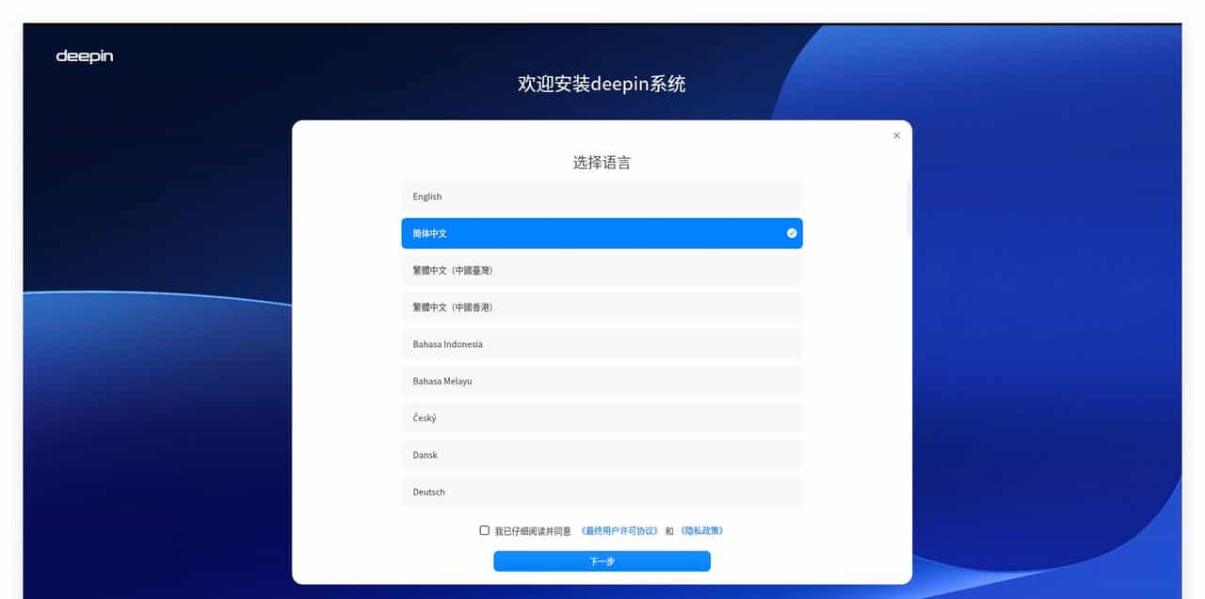This screenshot has width=1205, height=599.
Task: Click the 下一步 button
Action: (x=602, y=560)
